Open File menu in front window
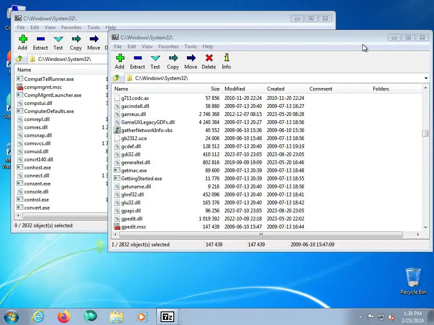434x325 pixels. coord(118,47)
